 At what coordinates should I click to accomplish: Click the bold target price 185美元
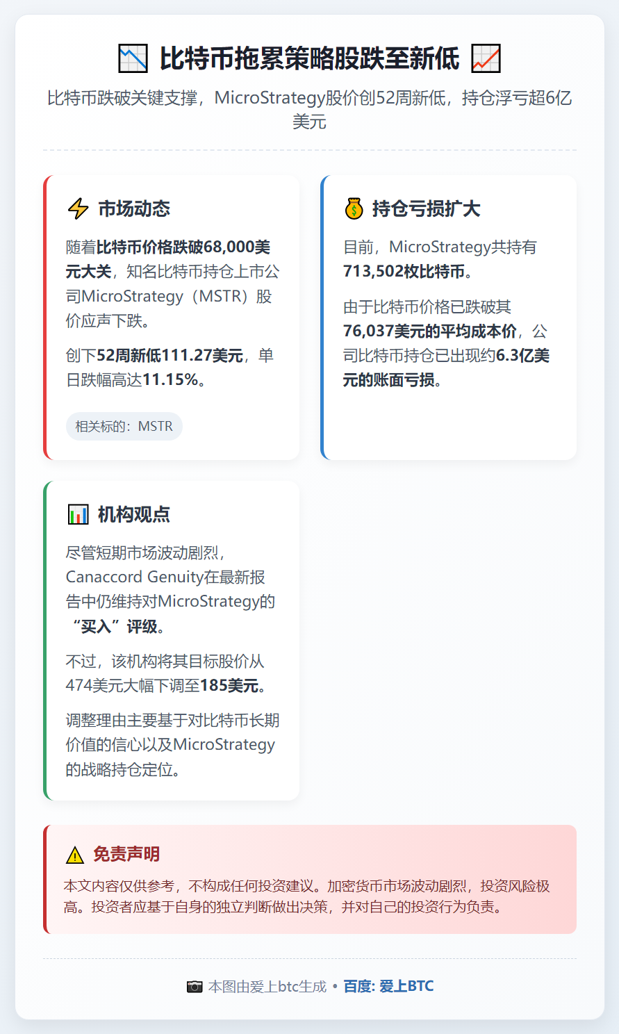tap(229, 686)
